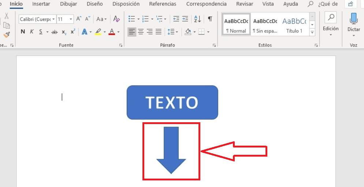
Task: Align text left
Action: tap(131, 32)
